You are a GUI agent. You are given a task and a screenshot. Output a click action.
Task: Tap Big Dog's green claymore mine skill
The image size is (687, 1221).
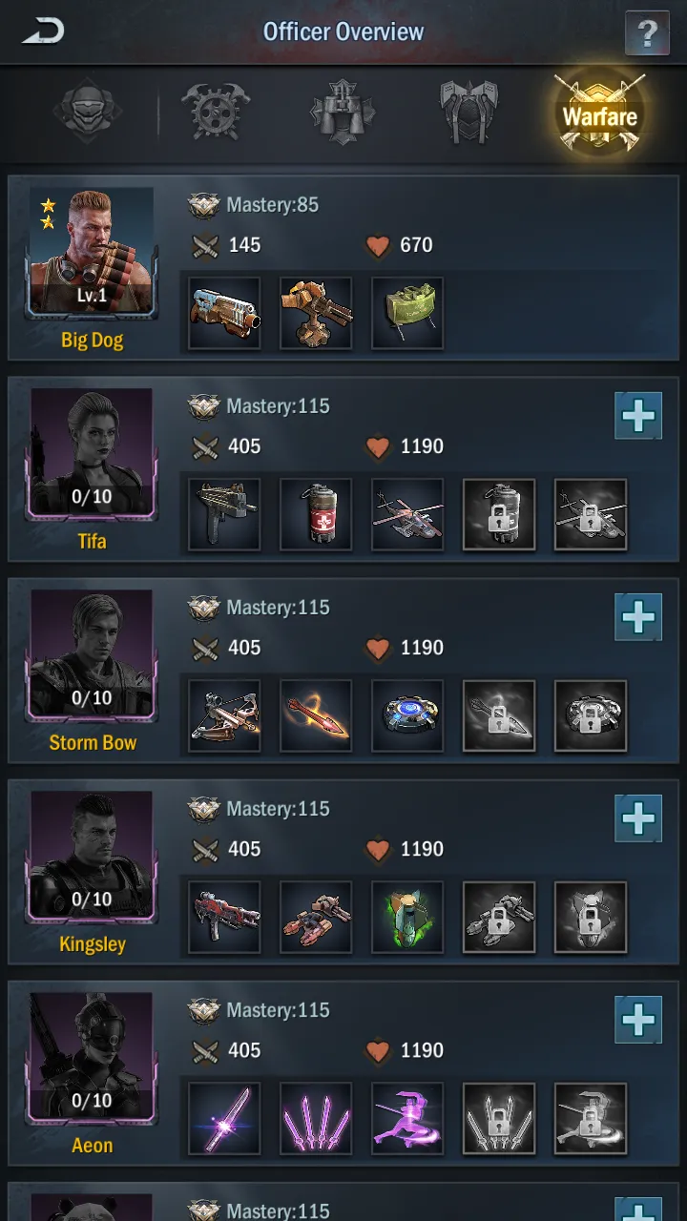[407, 313]
